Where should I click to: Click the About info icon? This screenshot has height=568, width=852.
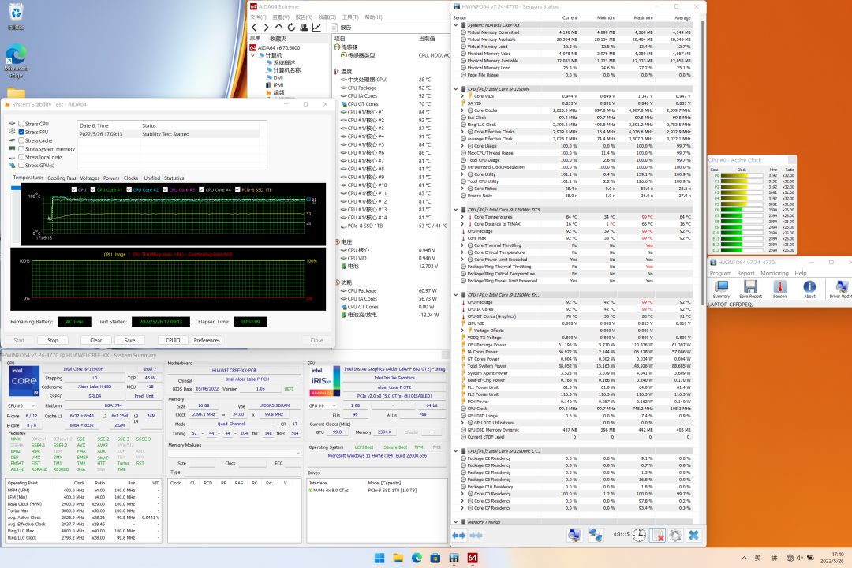click(x=809, y=287)
